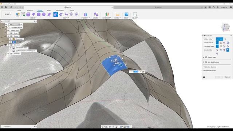Click the Subdivide modify icon
This screenshot has width=233, height=131.
point(66,15)
